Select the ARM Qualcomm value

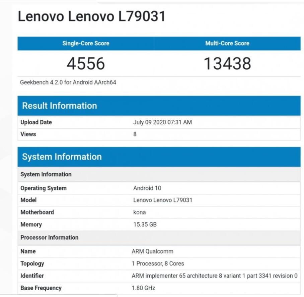[153, 251]
